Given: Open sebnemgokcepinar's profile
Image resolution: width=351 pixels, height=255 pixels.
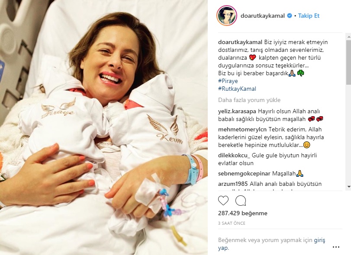Looking at the screenshot, I should [244, 173].
